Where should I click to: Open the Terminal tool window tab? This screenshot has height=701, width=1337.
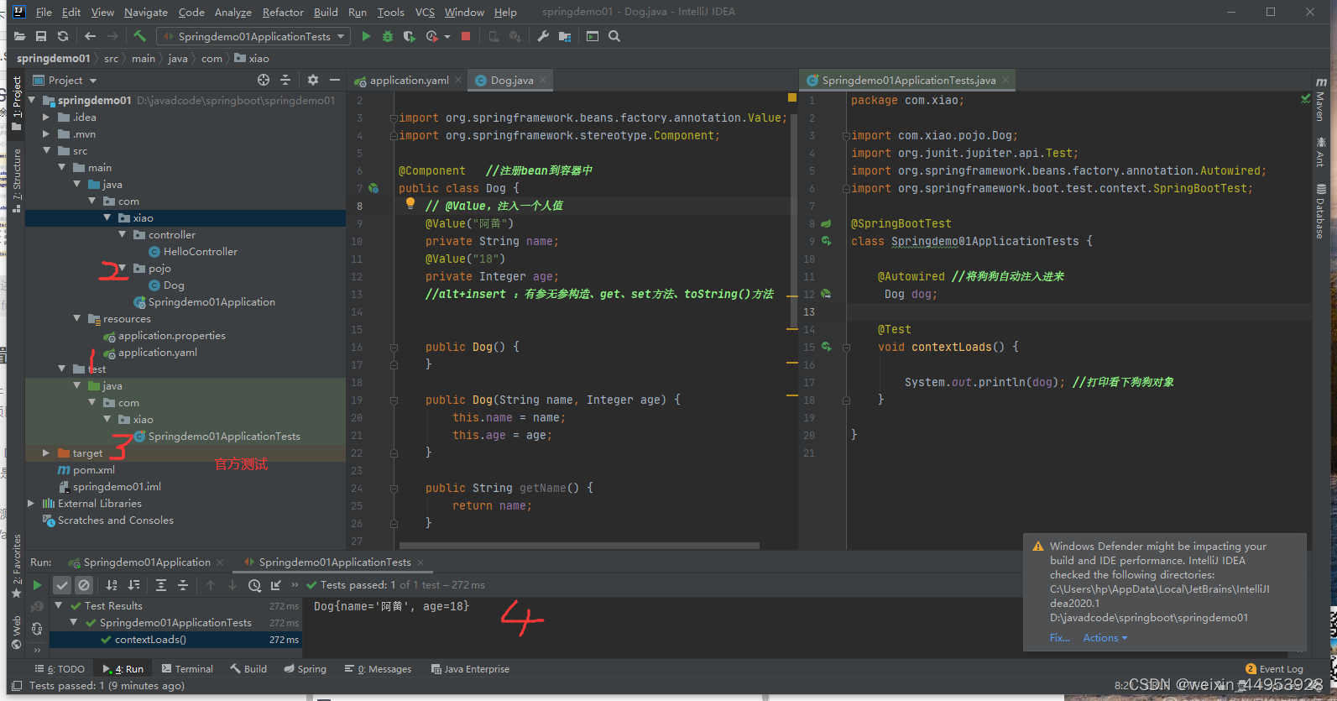(x=187, y=669)
